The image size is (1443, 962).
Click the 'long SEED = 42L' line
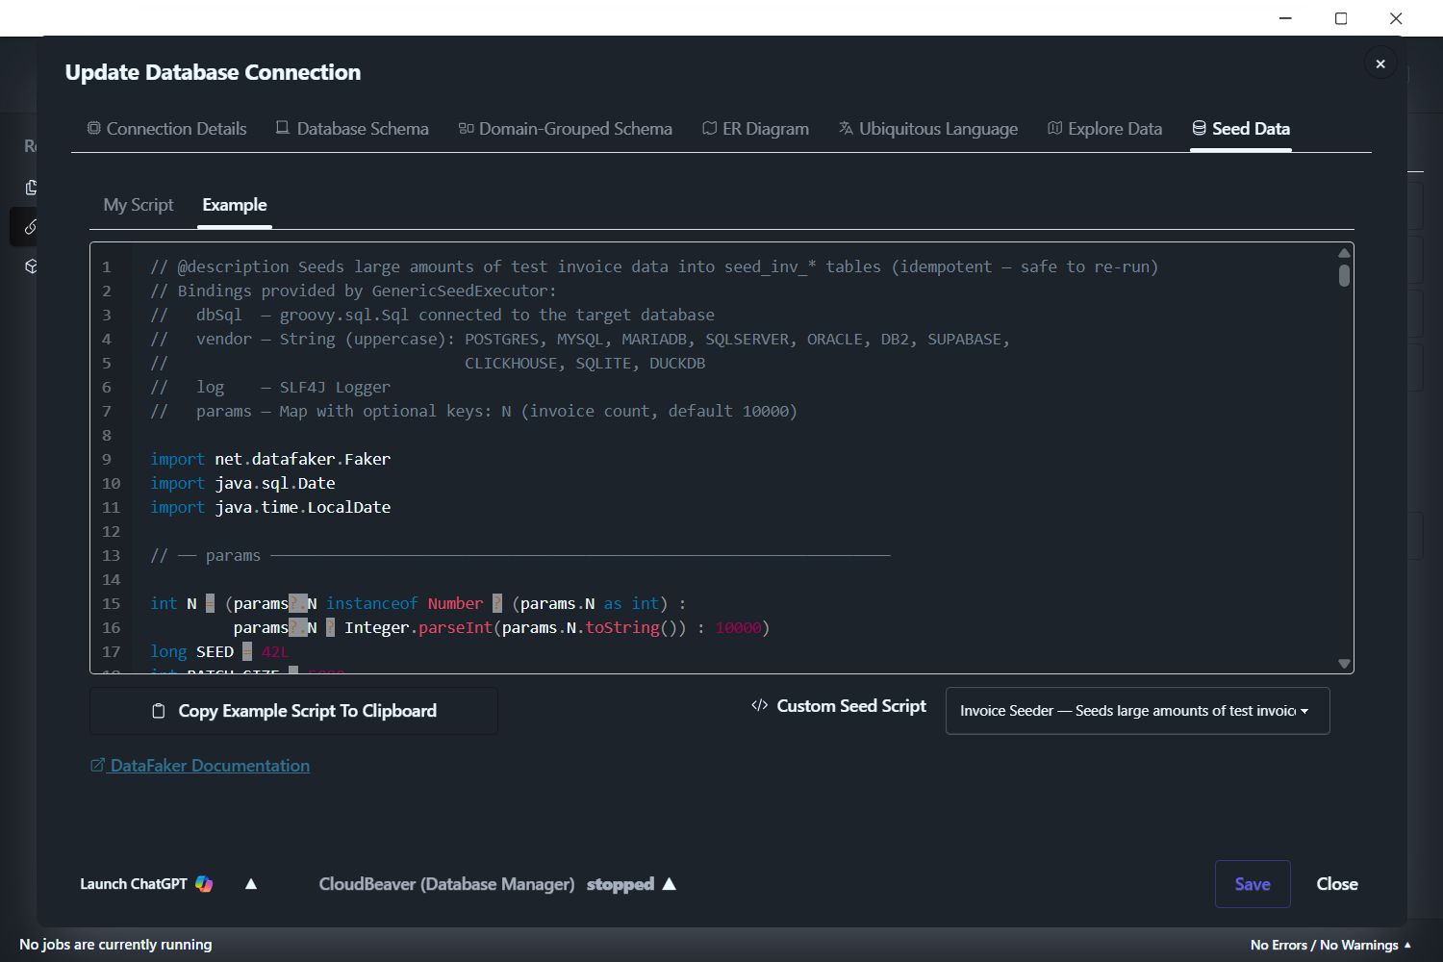coord(219,651)
